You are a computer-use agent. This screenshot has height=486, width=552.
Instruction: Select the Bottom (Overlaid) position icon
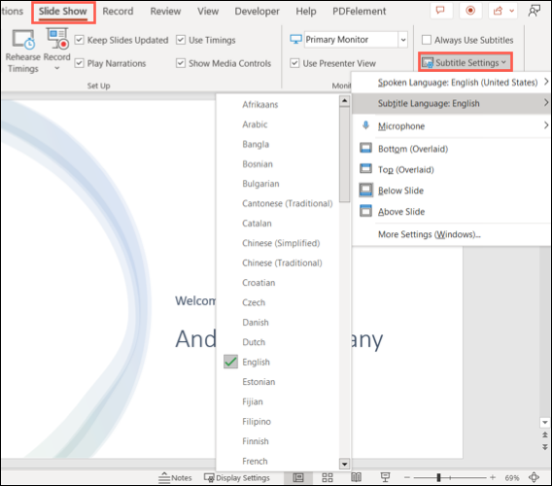(365, 149)
